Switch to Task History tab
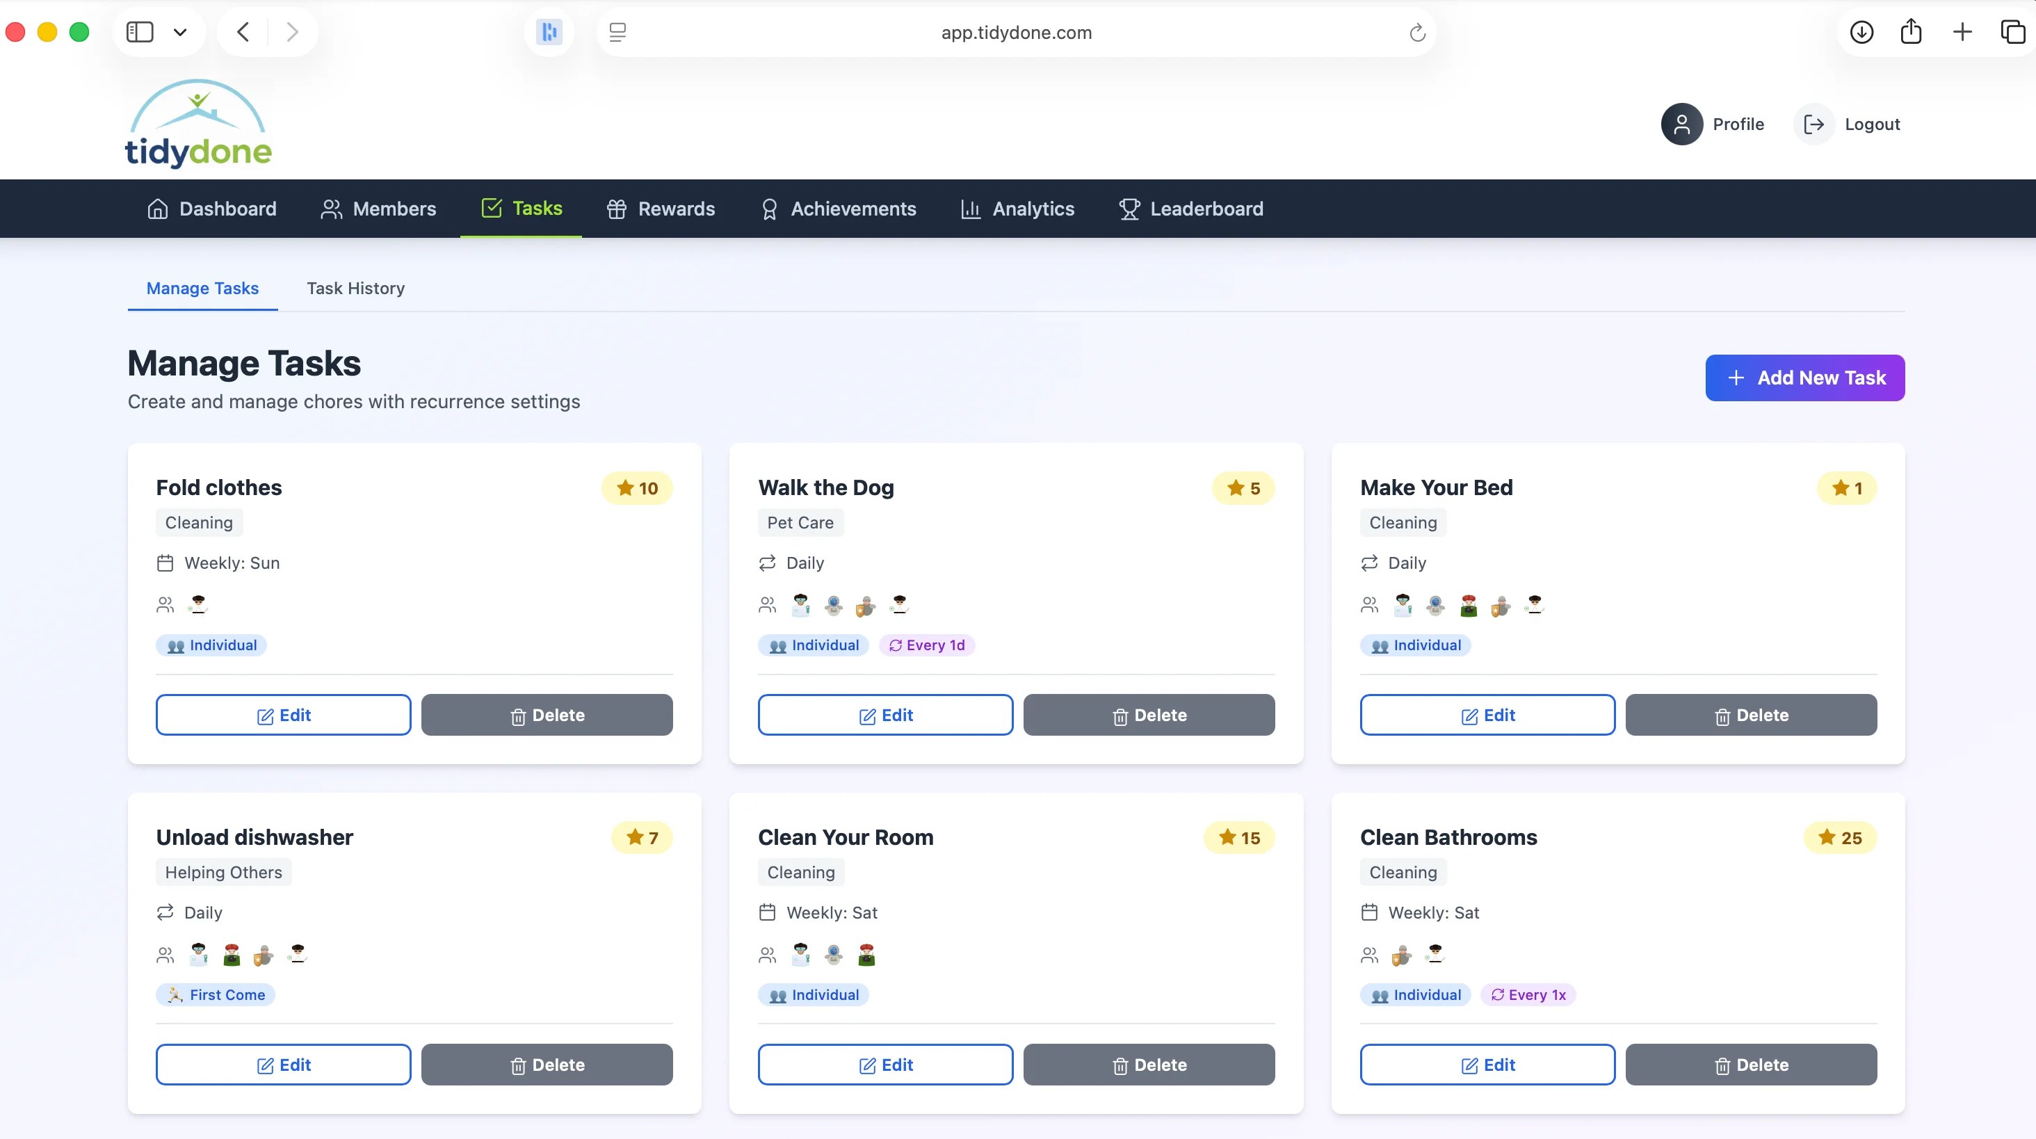Viewport: 2036px width, 1139px height. click(355, 289)
